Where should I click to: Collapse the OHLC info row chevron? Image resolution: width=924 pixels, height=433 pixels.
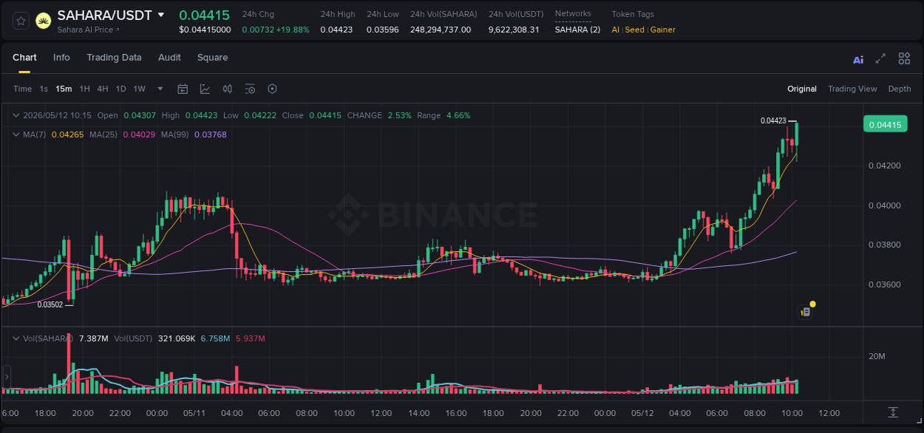tap(16, 115)
